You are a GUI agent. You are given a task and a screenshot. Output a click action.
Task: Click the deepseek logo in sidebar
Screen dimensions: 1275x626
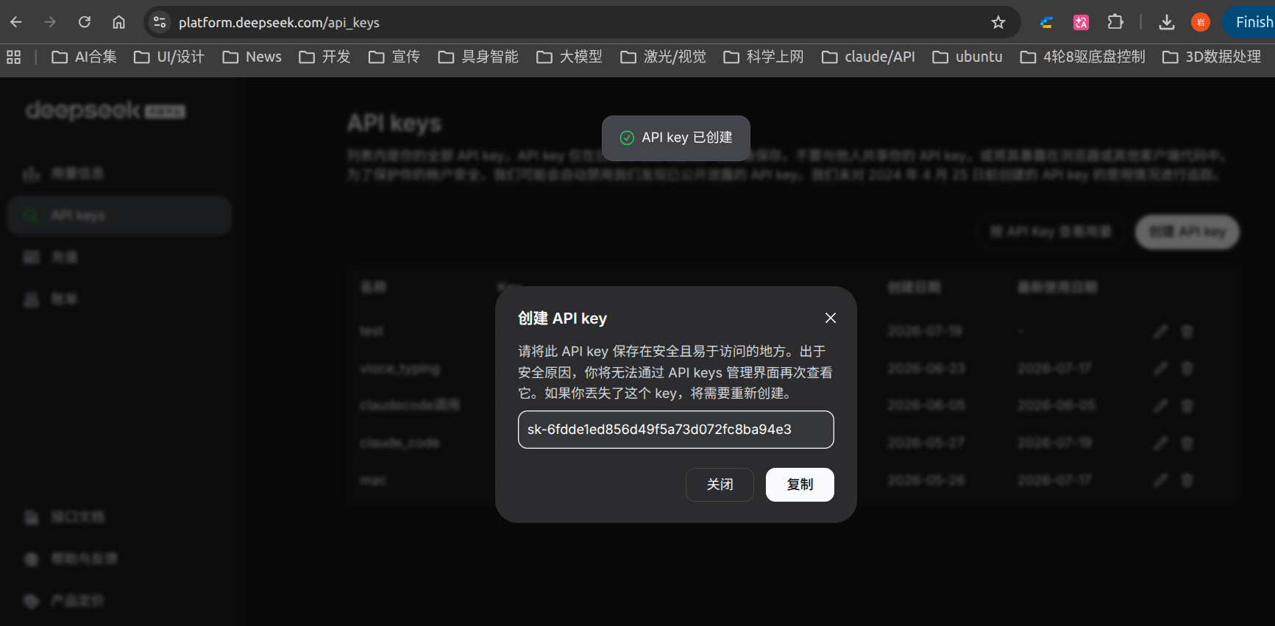105,110
